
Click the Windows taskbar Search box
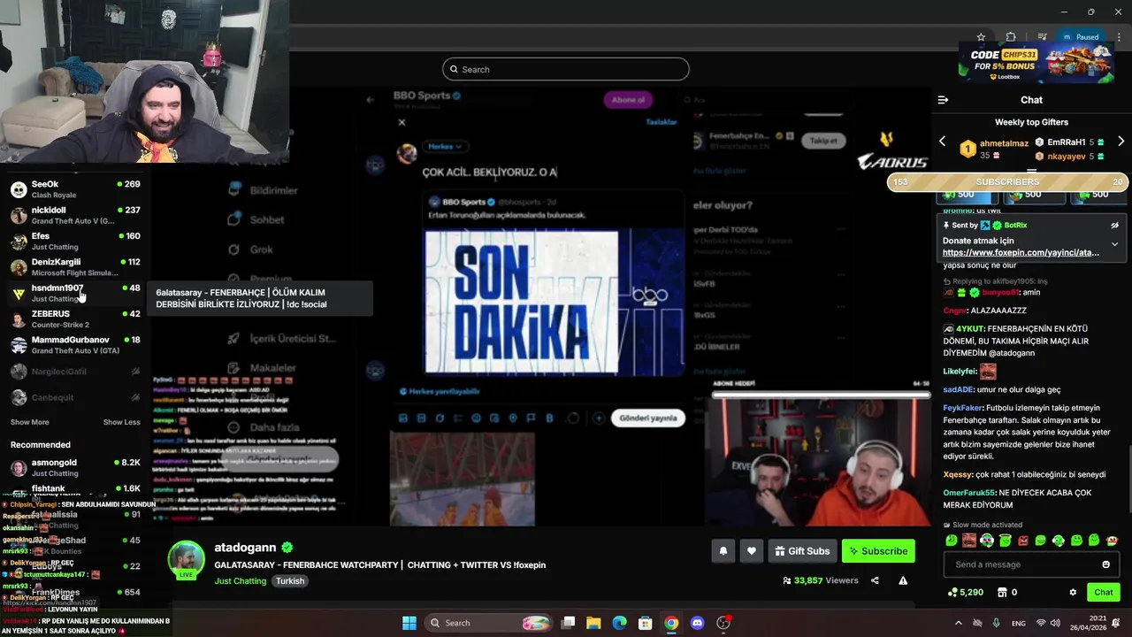490,623
